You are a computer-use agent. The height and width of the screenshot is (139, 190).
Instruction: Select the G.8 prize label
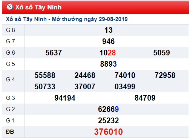(x=11, y=30)
